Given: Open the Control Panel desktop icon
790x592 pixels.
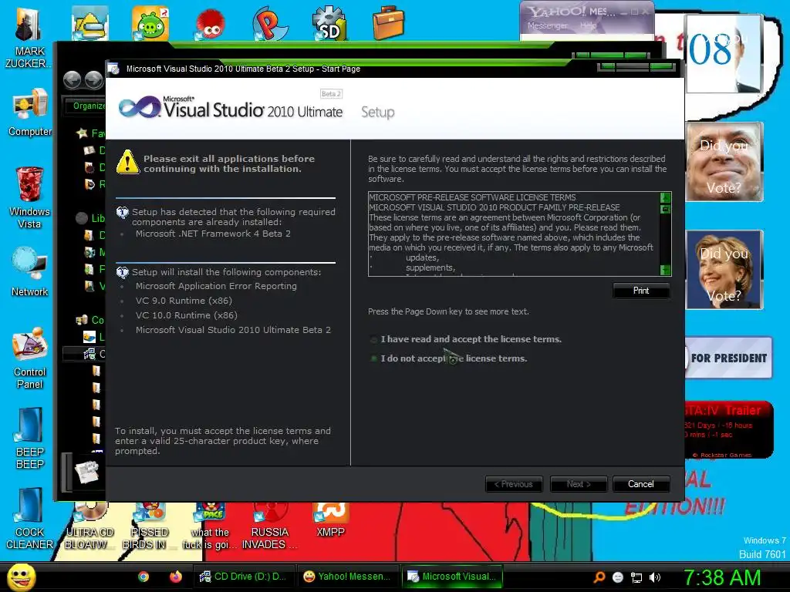Looking at the screenshot, I should [x=30, y=358].
